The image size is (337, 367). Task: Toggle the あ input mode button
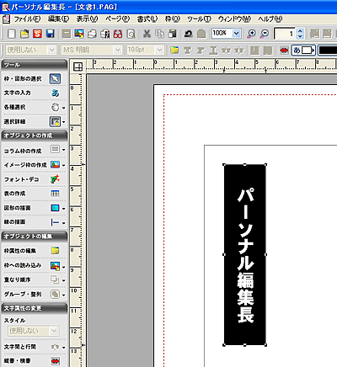303,51
